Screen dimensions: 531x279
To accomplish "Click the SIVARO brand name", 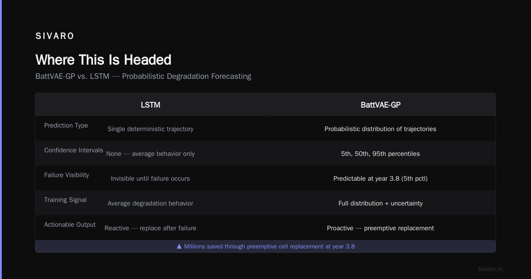I will tap(55, 36).
